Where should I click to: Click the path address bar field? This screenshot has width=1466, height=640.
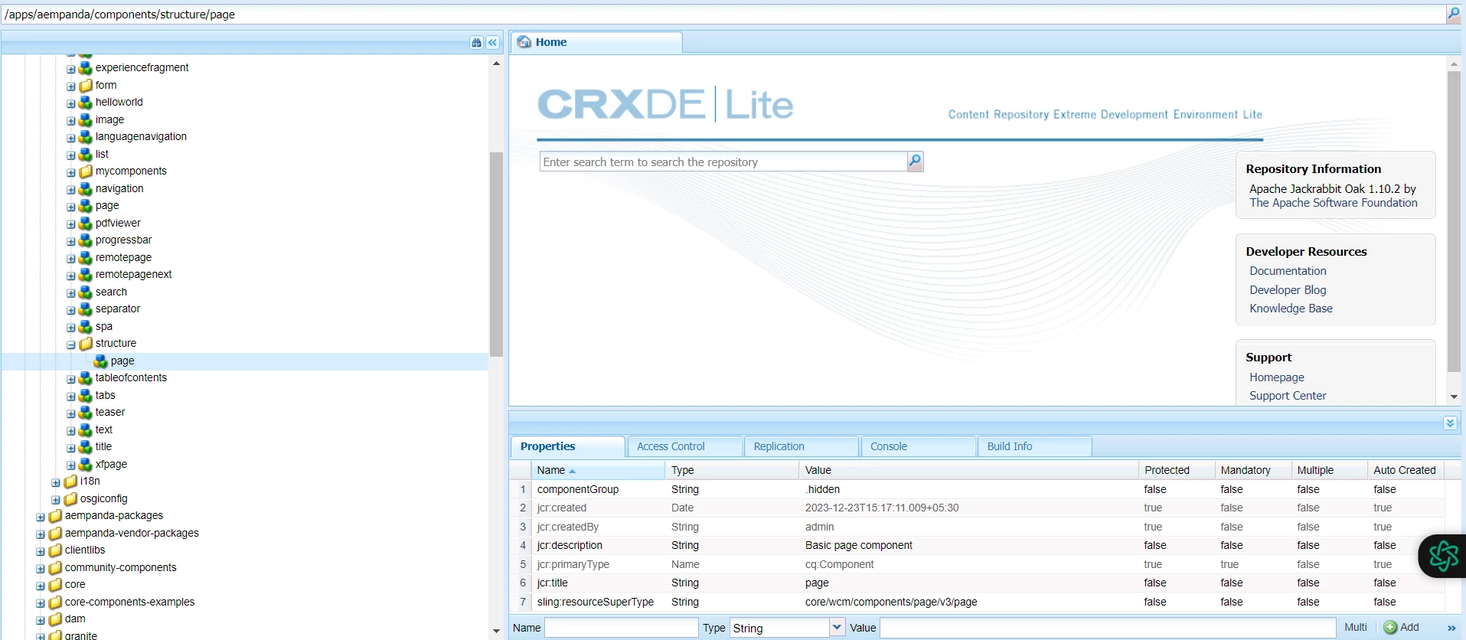pyautogui.click(x=723, y=15)
